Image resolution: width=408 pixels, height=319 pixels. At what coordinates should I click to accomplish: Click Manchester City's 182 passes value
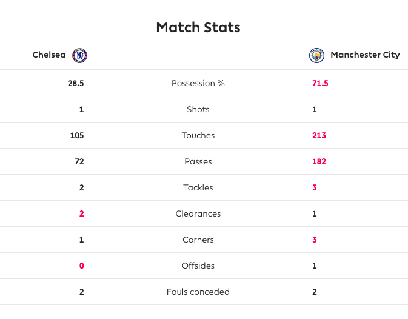[x=319, y=162]
